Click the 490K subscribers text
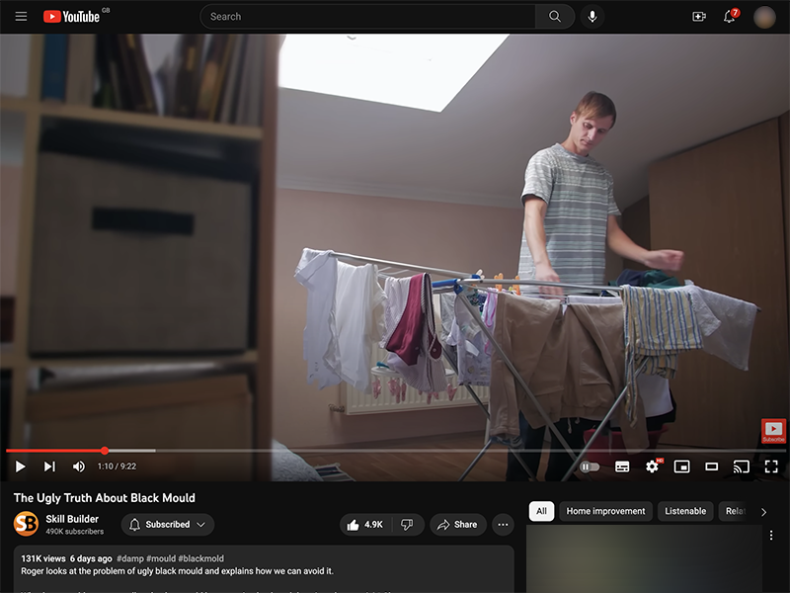 coord(75,531)
